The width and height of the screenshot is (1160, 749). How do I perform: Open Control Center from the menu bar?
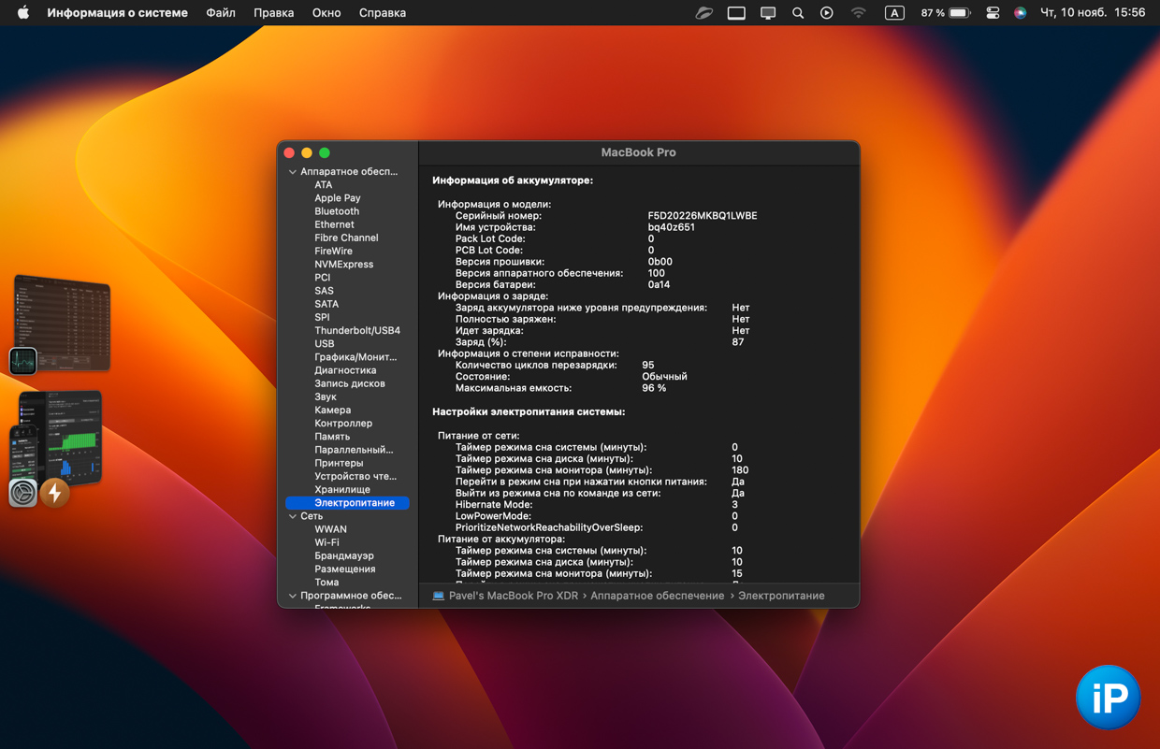[993, 13]
